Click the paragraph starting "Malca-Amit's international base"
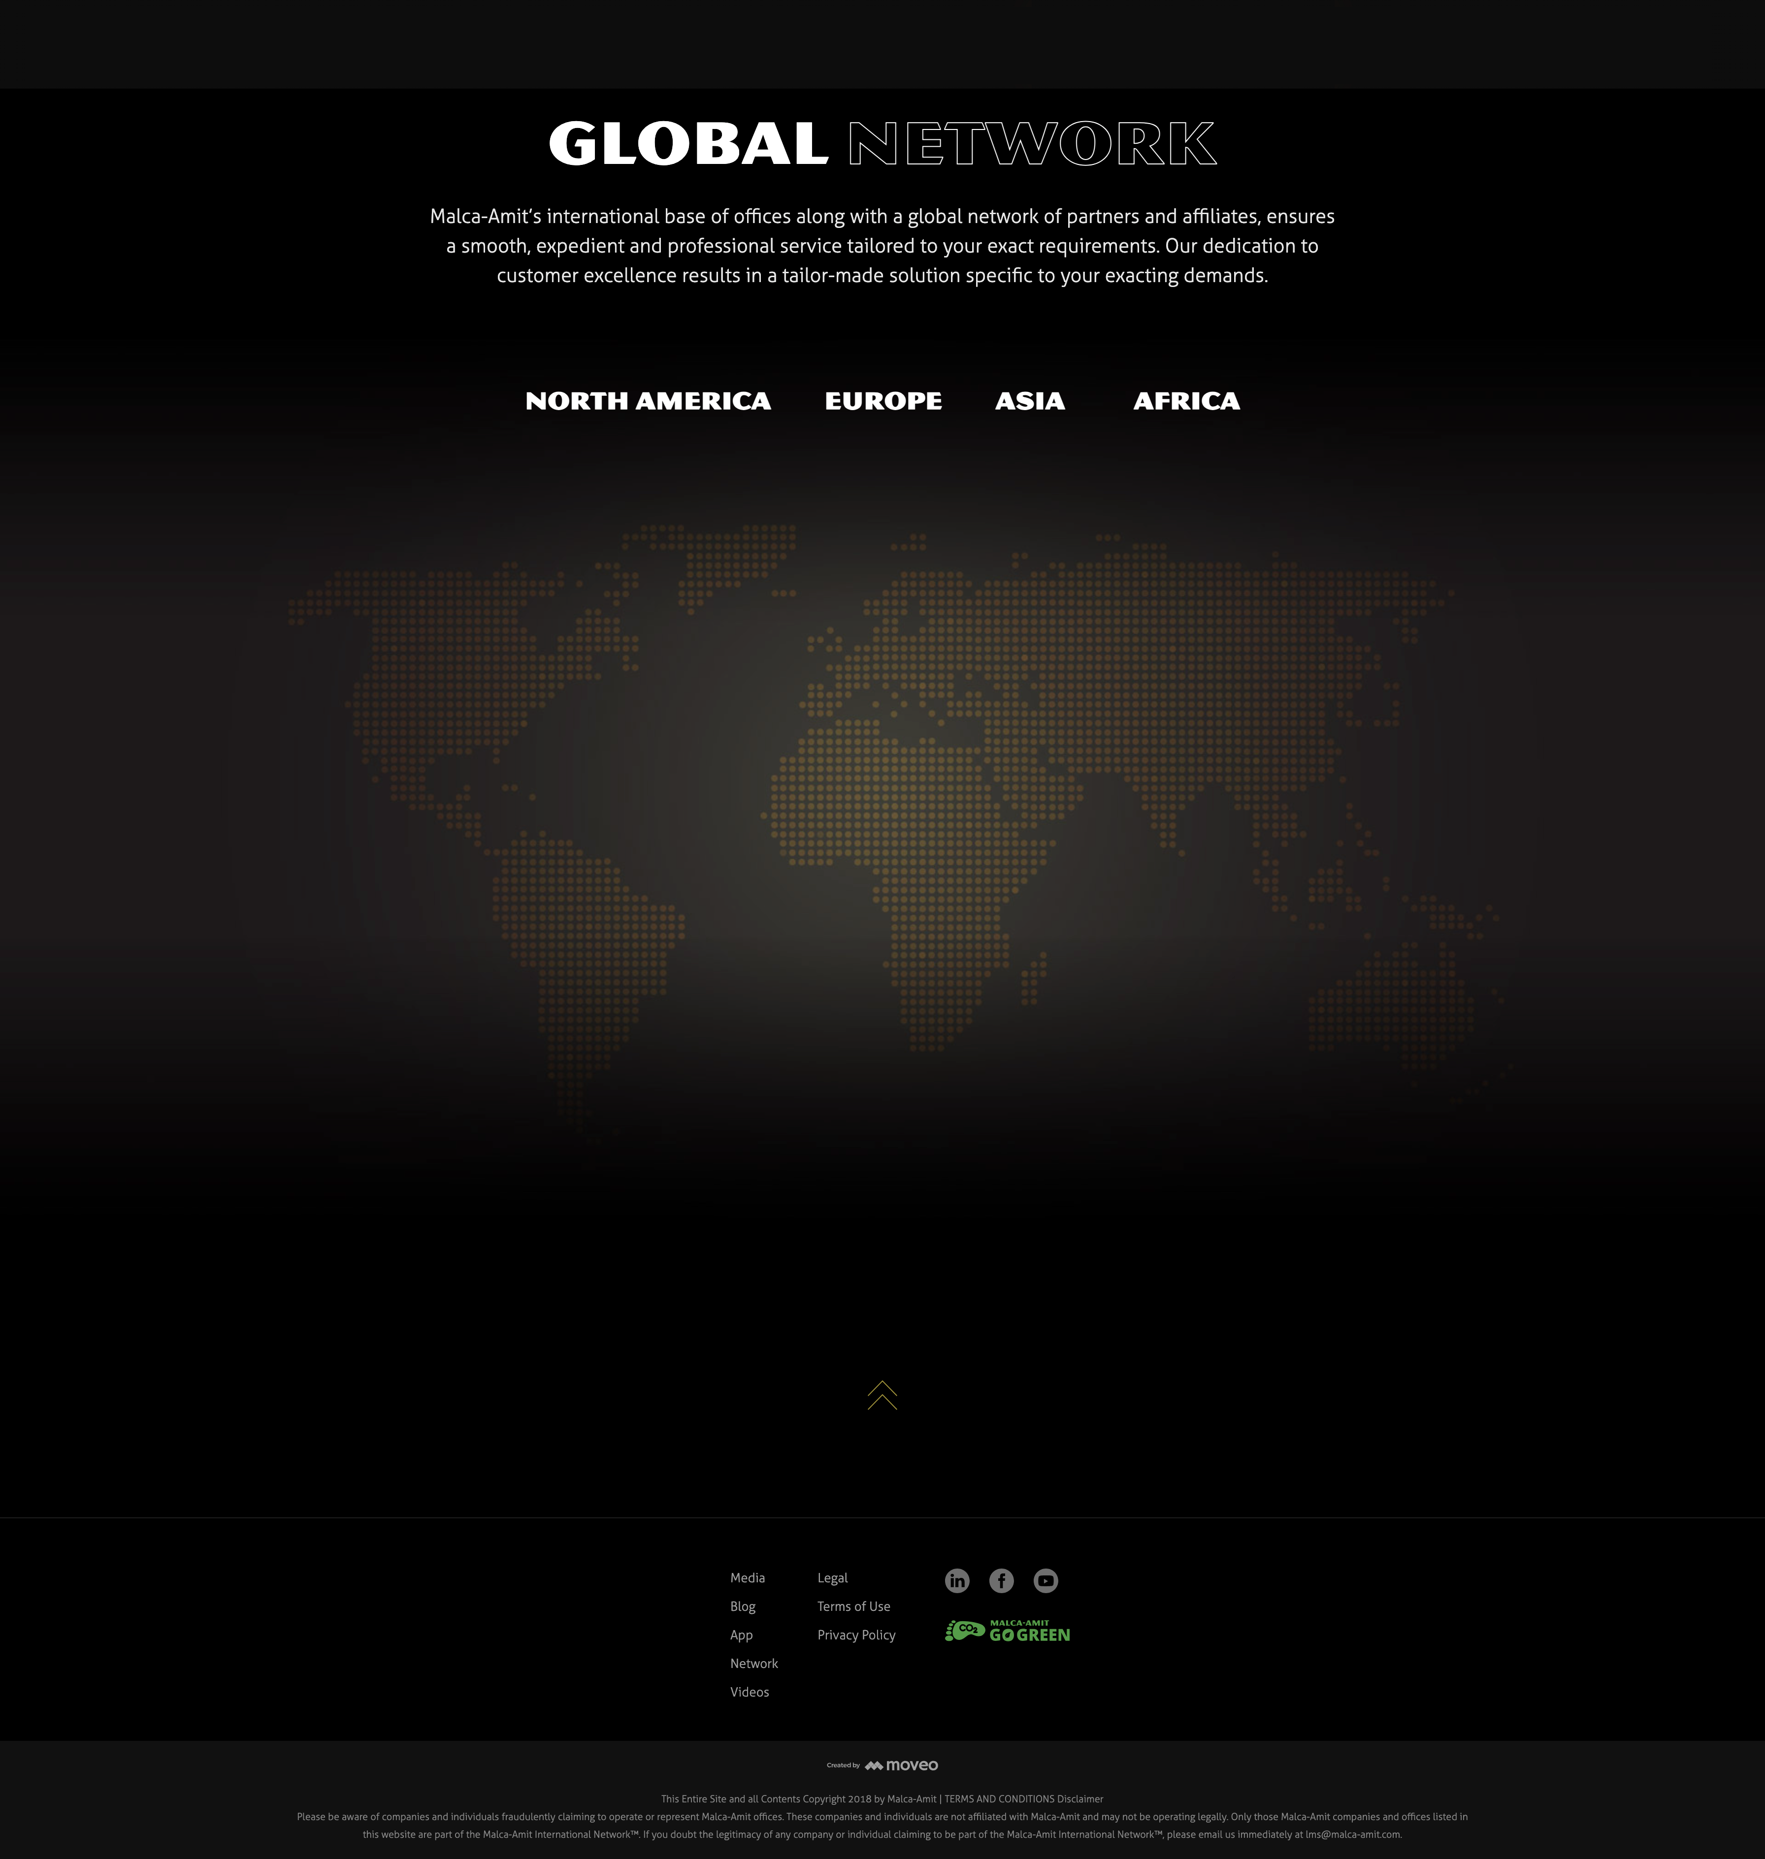Viewport: 1765px width, 1859px height. (x=882, y=246)
